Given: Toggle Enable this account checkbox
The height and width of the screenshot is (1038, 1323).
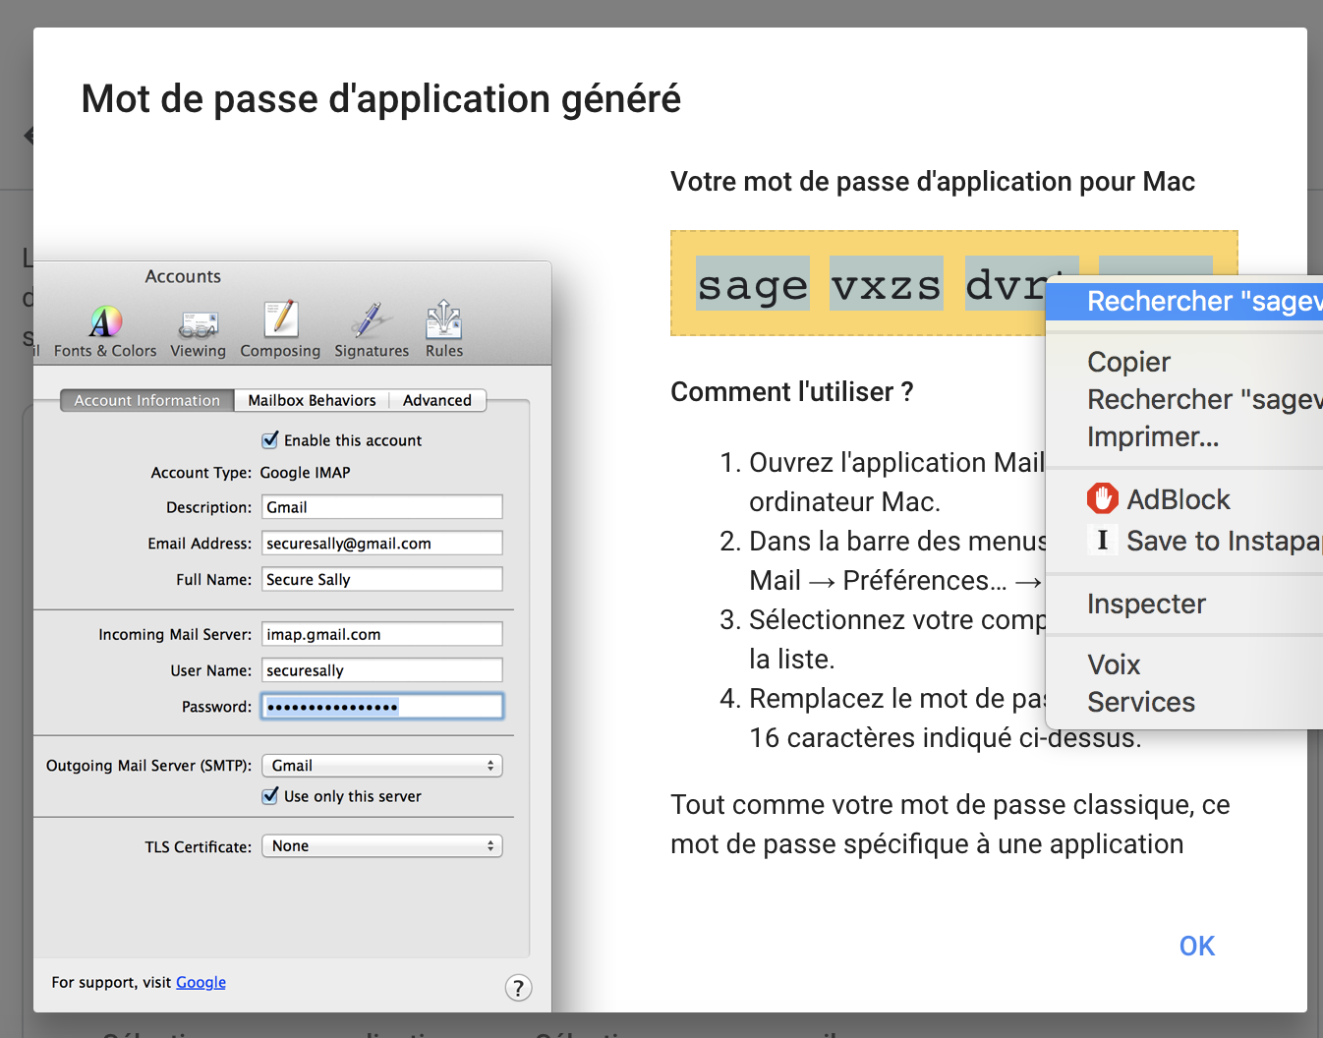Looking at the screenshot, I should click(270, 439).
